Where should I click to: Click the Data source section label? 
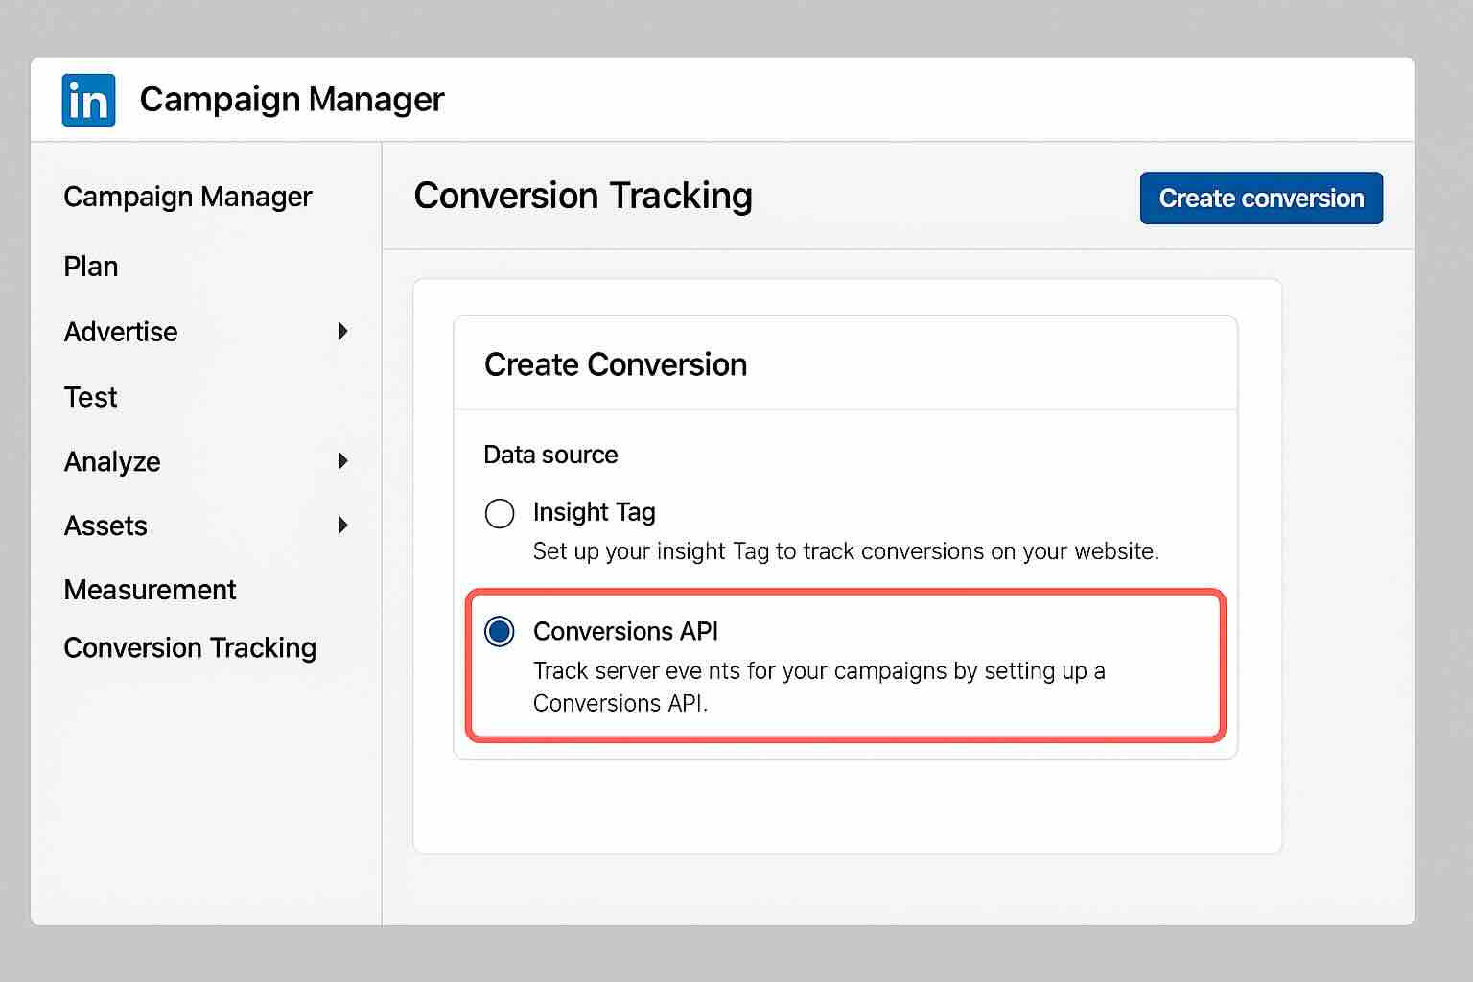550,455
